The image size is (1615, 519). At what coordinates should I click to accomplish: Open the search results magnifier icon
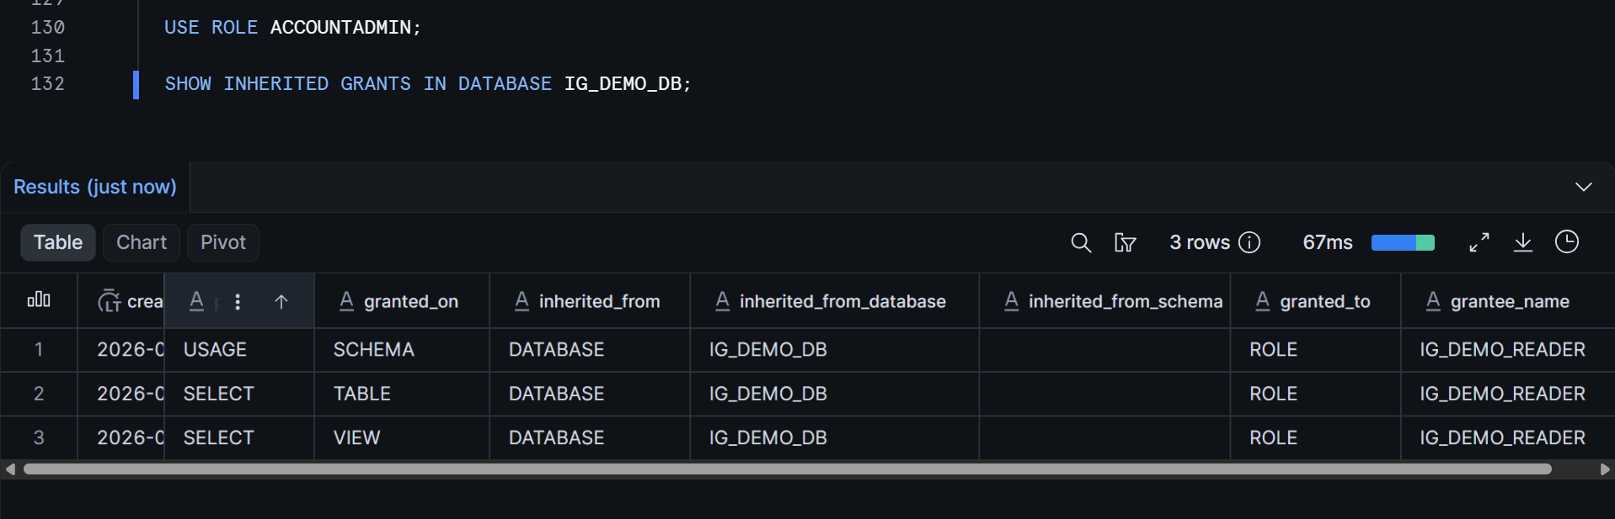[1081, 243]
